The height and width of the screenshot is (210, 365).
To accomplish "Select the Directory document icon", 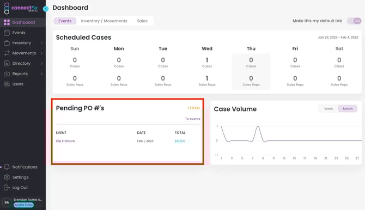I will click(7, 64).
